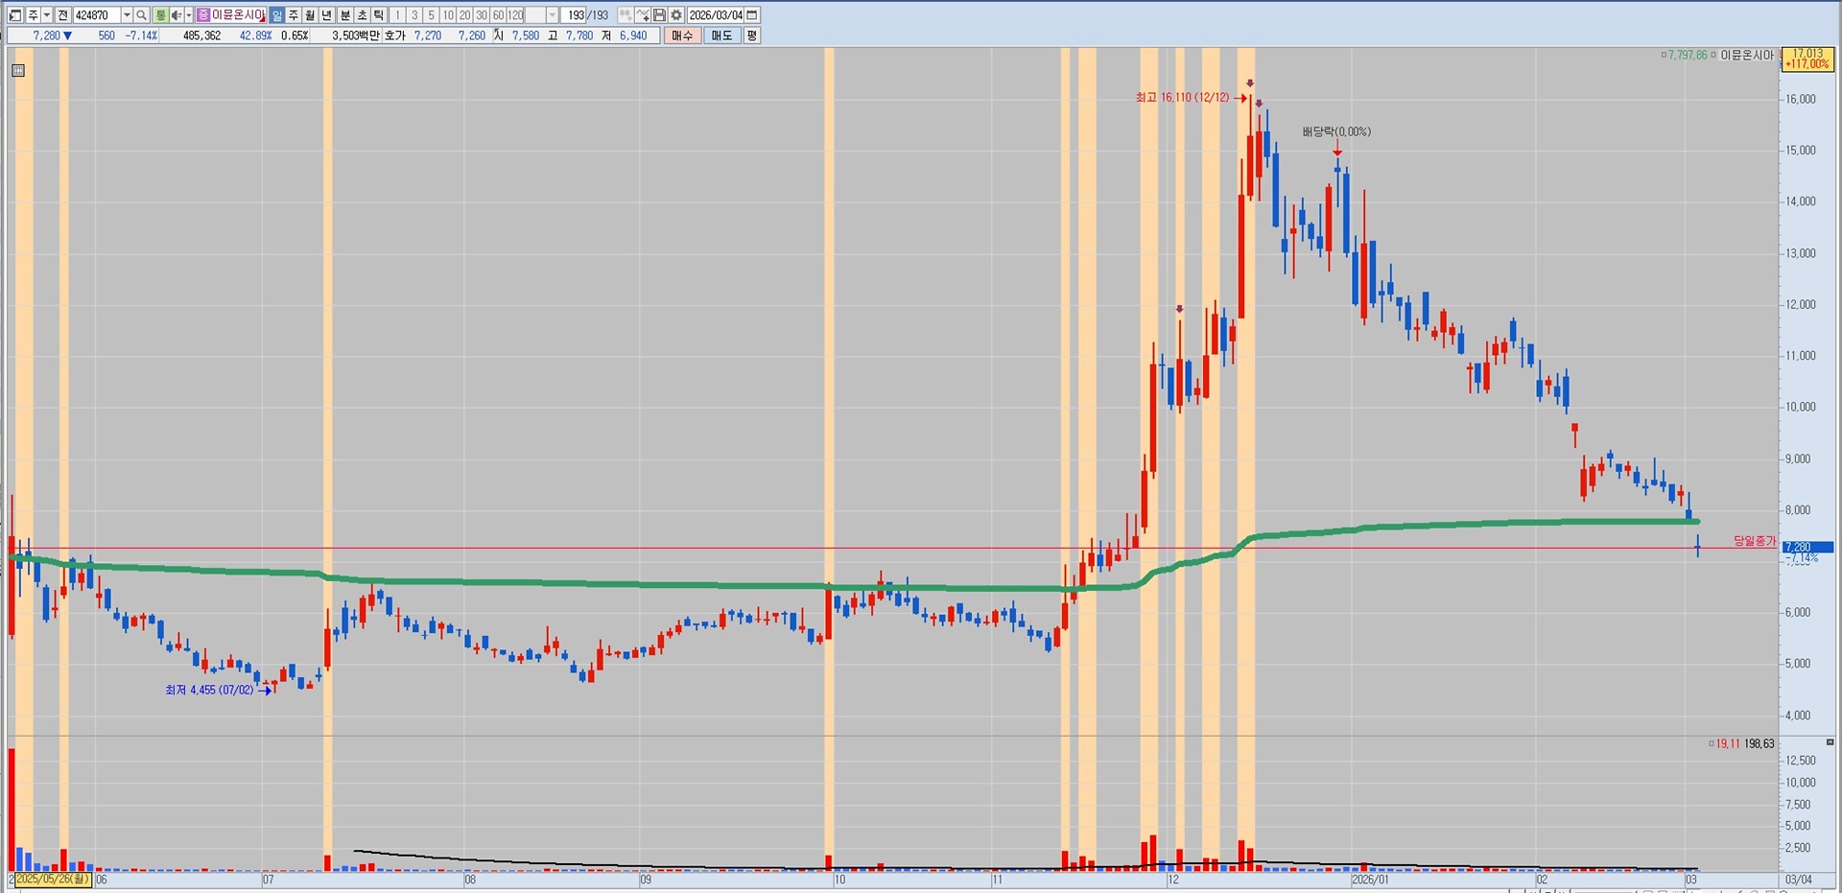Click the speaker sound icon in toolbar
Image resolution: width=1842 pixels, height=893 pixels.
[177, 15]
